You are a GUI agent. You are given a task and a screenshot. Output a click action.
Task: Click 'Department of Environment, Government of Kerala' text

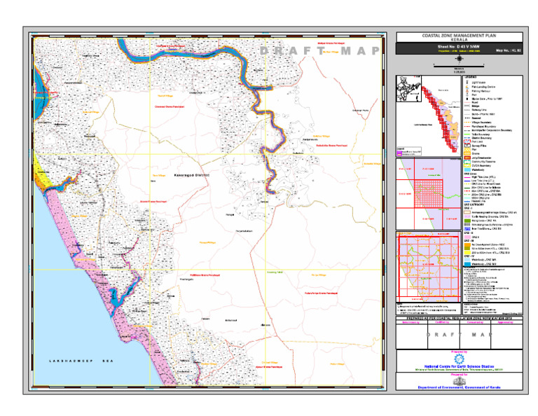(459, 387)
